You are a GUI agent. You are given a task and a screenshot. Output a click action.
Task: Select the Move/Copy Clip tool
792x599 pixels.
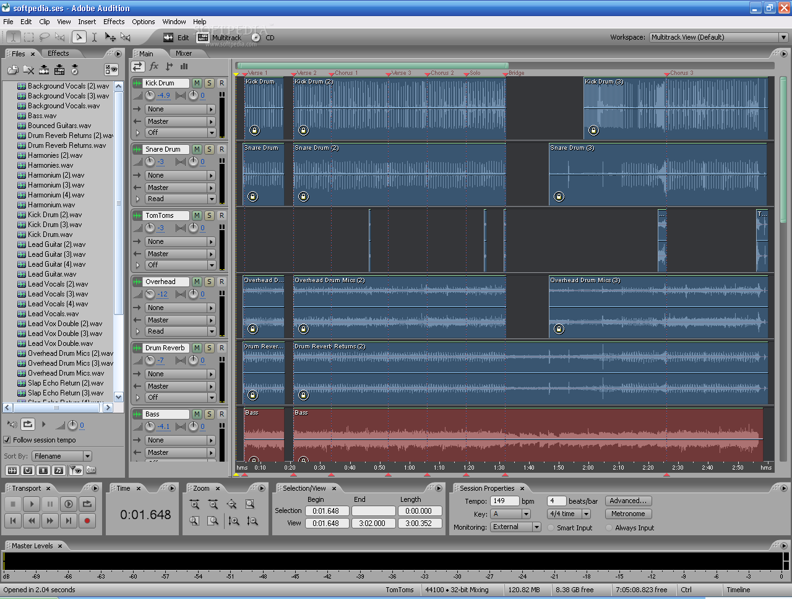[x=110, y=37]
